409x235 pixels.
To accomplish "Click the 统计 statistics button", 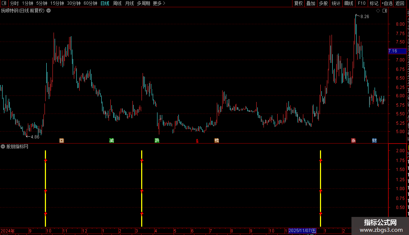I will tap(336, 3).
